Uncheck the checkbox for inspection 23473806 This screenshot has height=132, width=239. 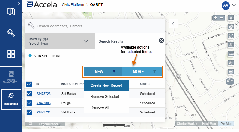click(x=29, y=103)
